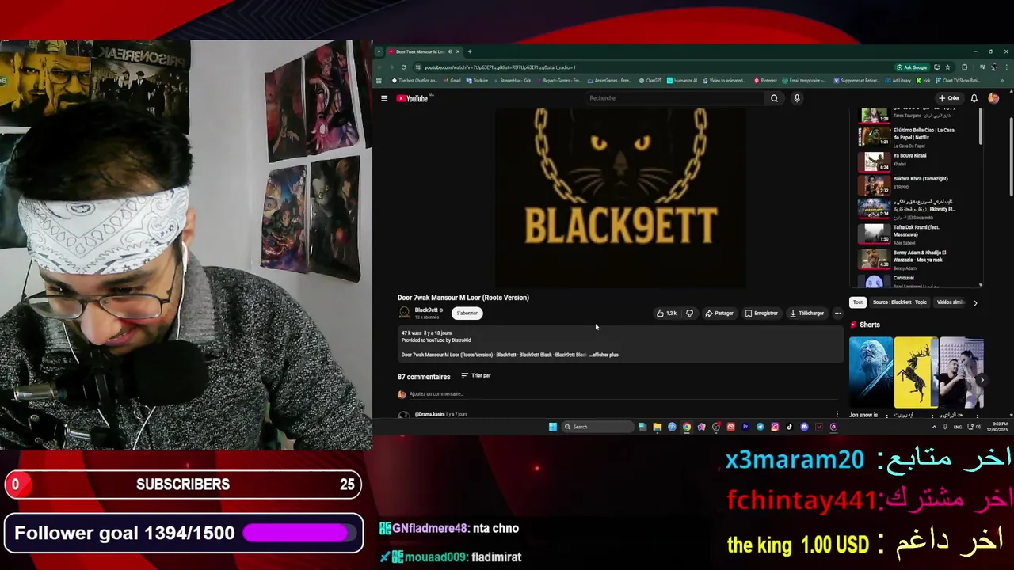Click the Windows taskbar Search box

coord(597,427)
